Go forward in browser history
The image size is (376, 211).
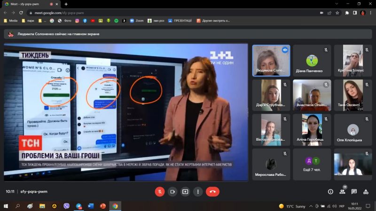(x=13, y=13)
